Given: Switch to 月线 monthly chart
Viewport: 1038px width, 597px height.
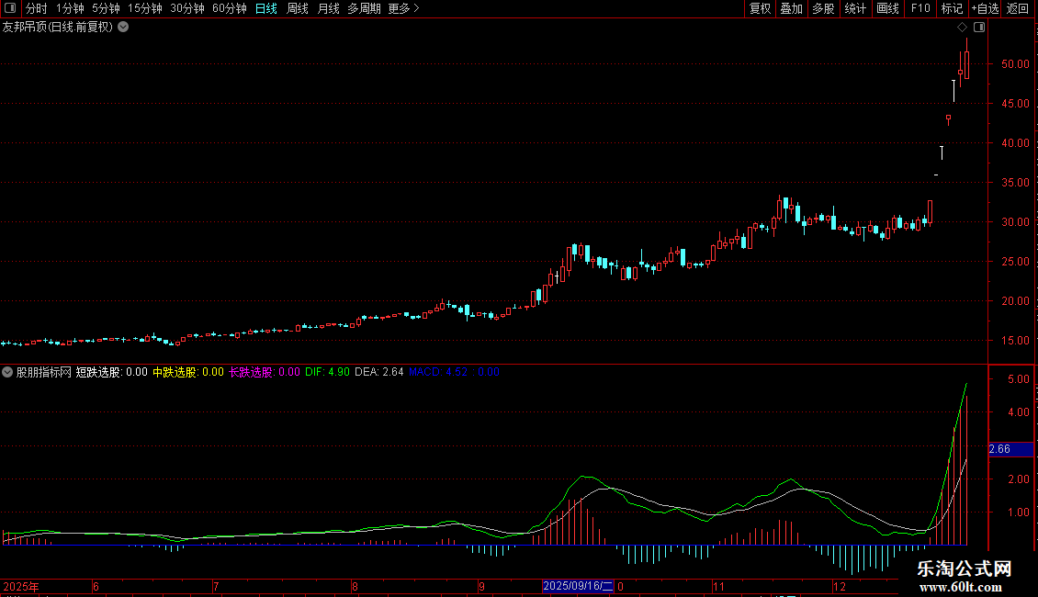Looking at the screenshot, I should click(328, 8).
